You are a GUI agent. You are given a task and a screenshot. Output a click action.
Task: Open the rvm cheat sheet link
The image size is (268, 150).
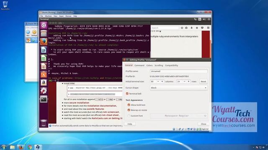tap(110, 115)
